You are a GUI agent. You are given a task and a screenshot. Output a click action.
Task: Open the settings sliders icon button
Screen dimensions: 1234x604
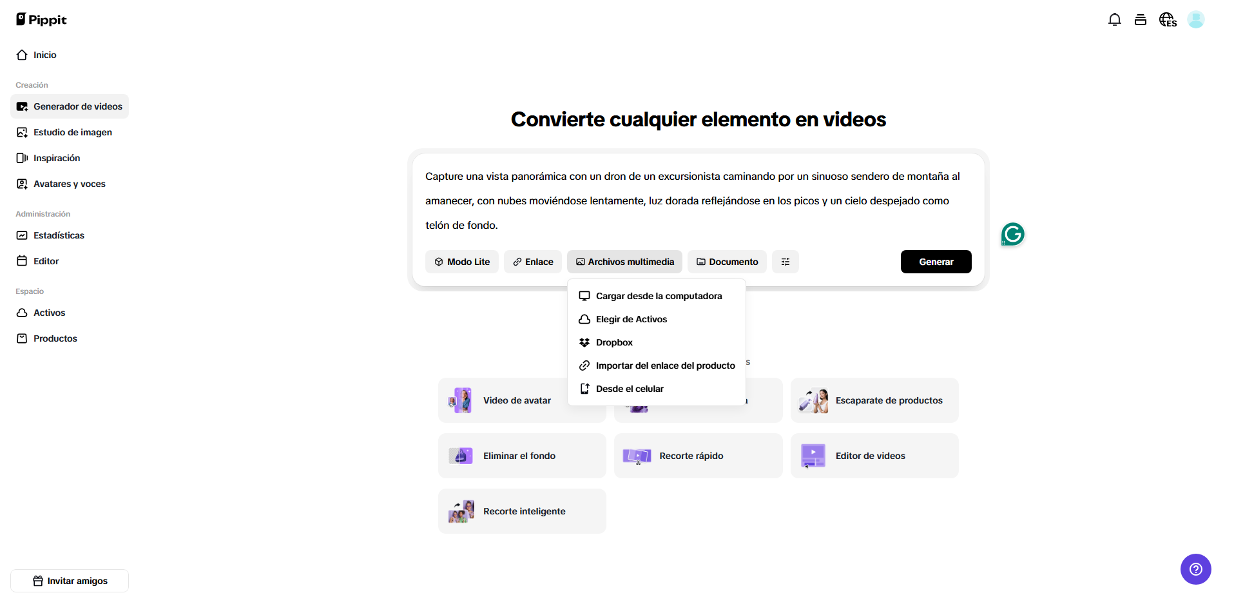click(x=785, y=262)
